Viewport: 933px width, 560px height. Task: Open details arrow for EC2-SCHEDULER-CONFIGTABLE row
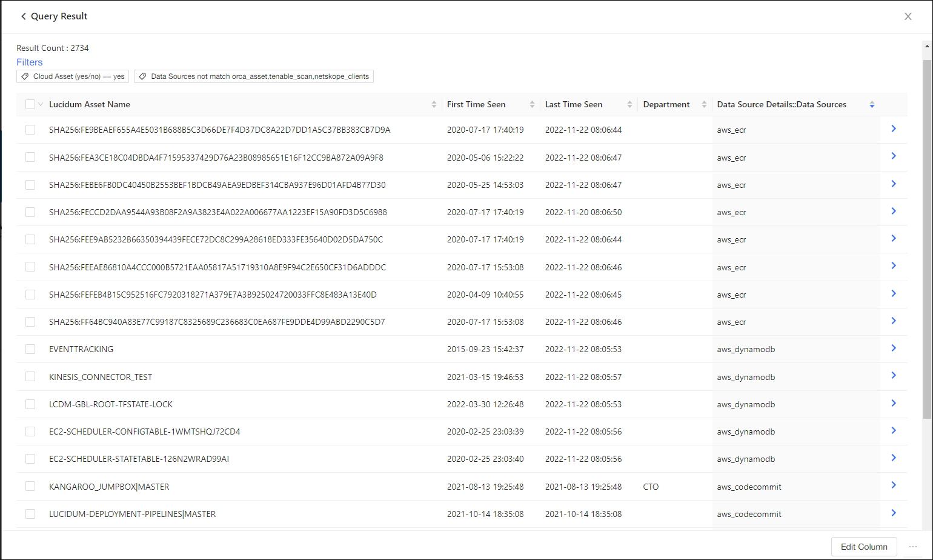pos(894,430)
